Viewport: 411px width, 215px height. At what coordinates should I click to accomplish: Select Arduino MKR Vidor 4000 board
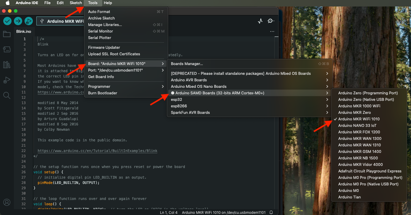point(369,164)
